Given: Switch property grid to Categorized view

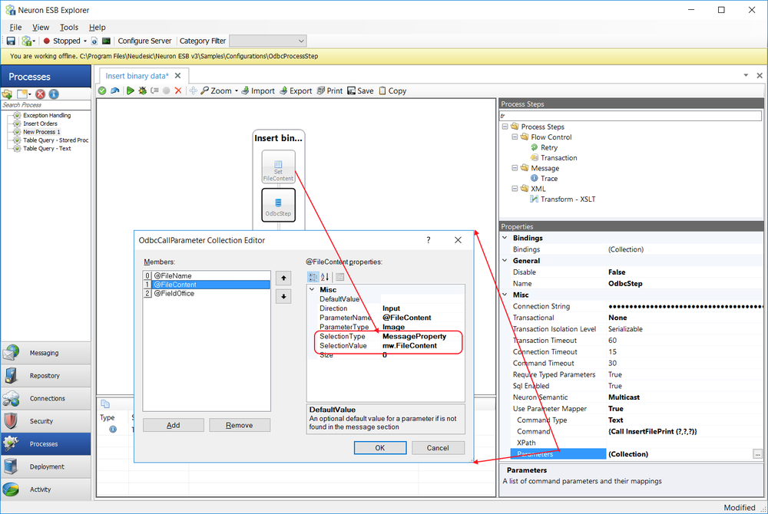Looking at the screenshot, I should 313,277.
